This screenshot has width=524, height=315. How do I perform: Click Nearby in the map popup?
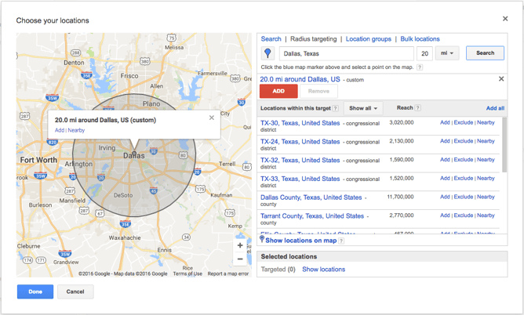click(76, 130)
